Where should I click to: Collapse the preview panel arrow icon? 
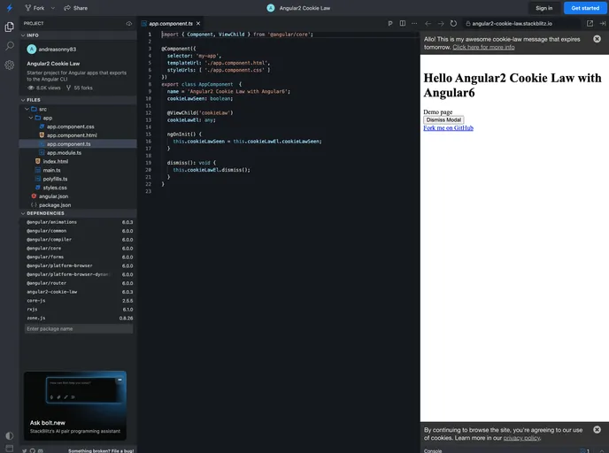[603, 24]
